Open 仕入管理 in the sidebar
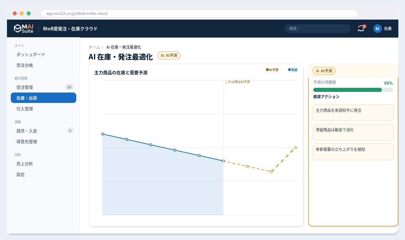Image resolution: width=405 pixels, height=240 pixels. pos(43,109)
